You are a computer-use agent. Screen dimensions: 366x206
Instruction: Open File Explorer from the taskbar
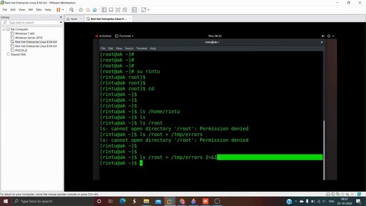(146, 201)
